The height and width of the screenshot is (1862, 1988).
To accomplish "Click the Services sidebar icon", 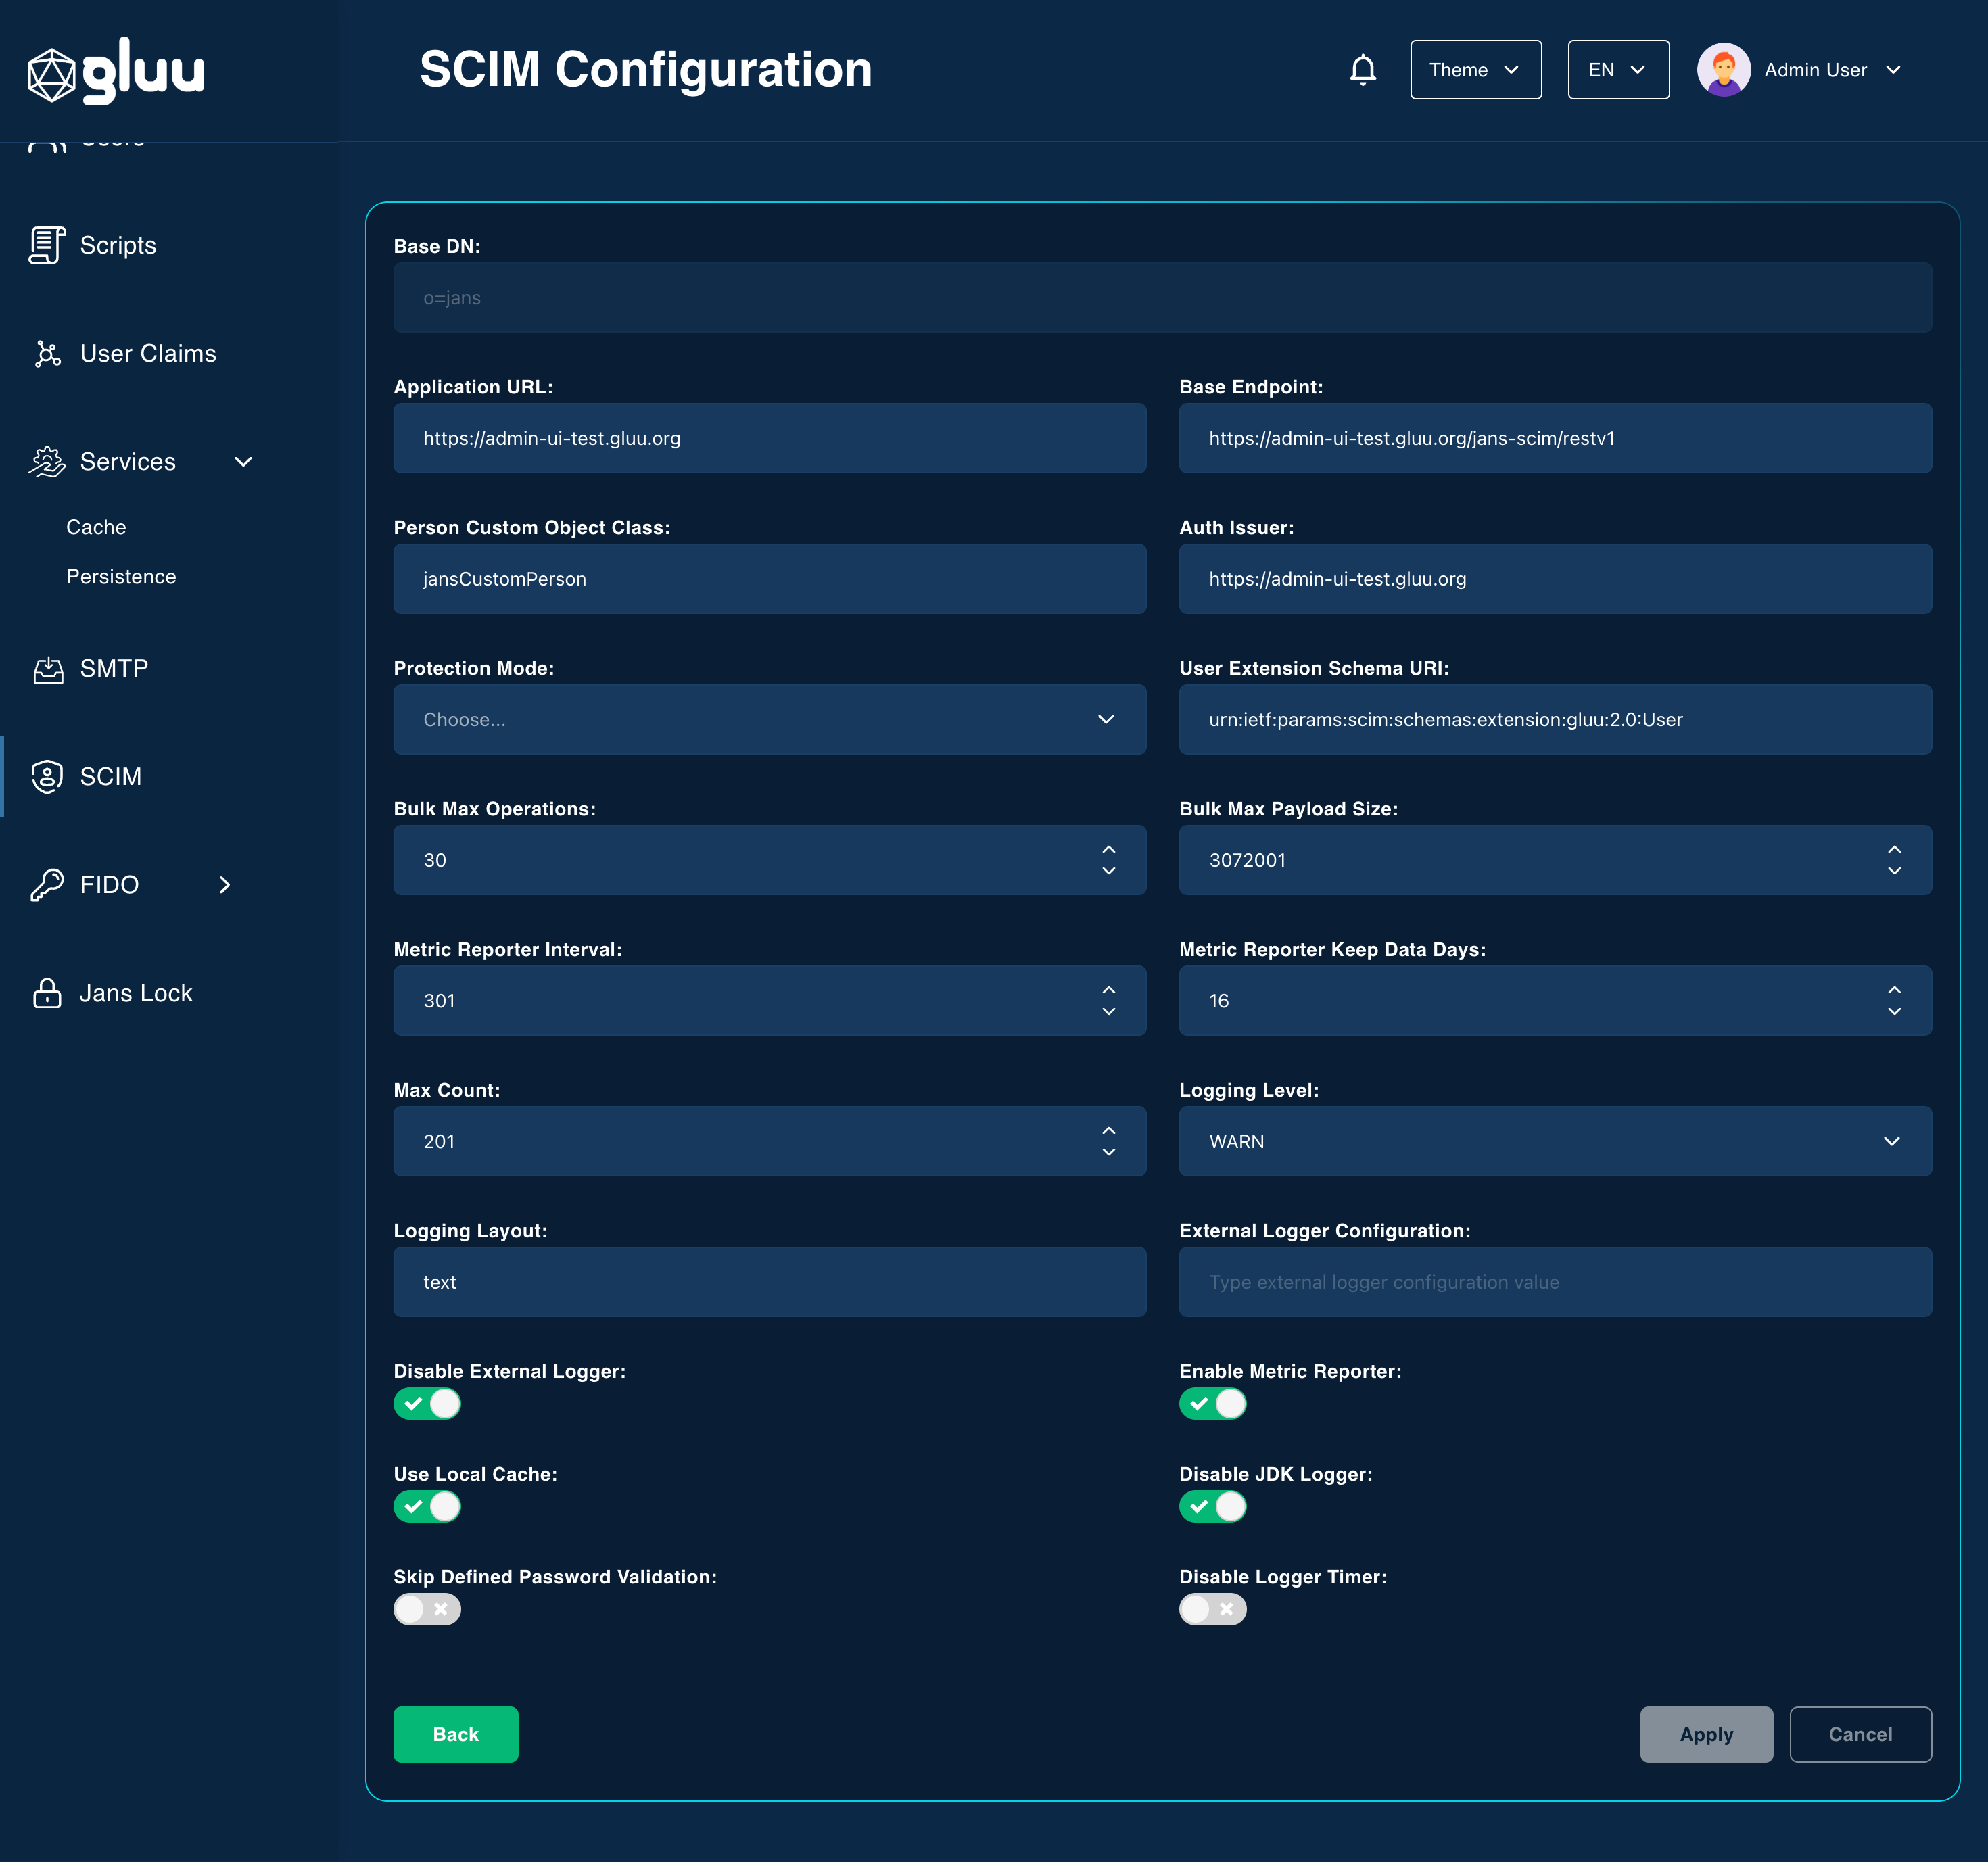I will pyautogui.click(x=47, y=462).
